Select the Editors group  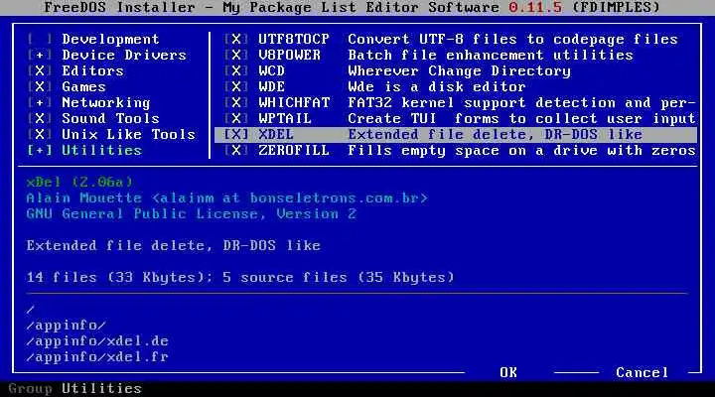93,71
